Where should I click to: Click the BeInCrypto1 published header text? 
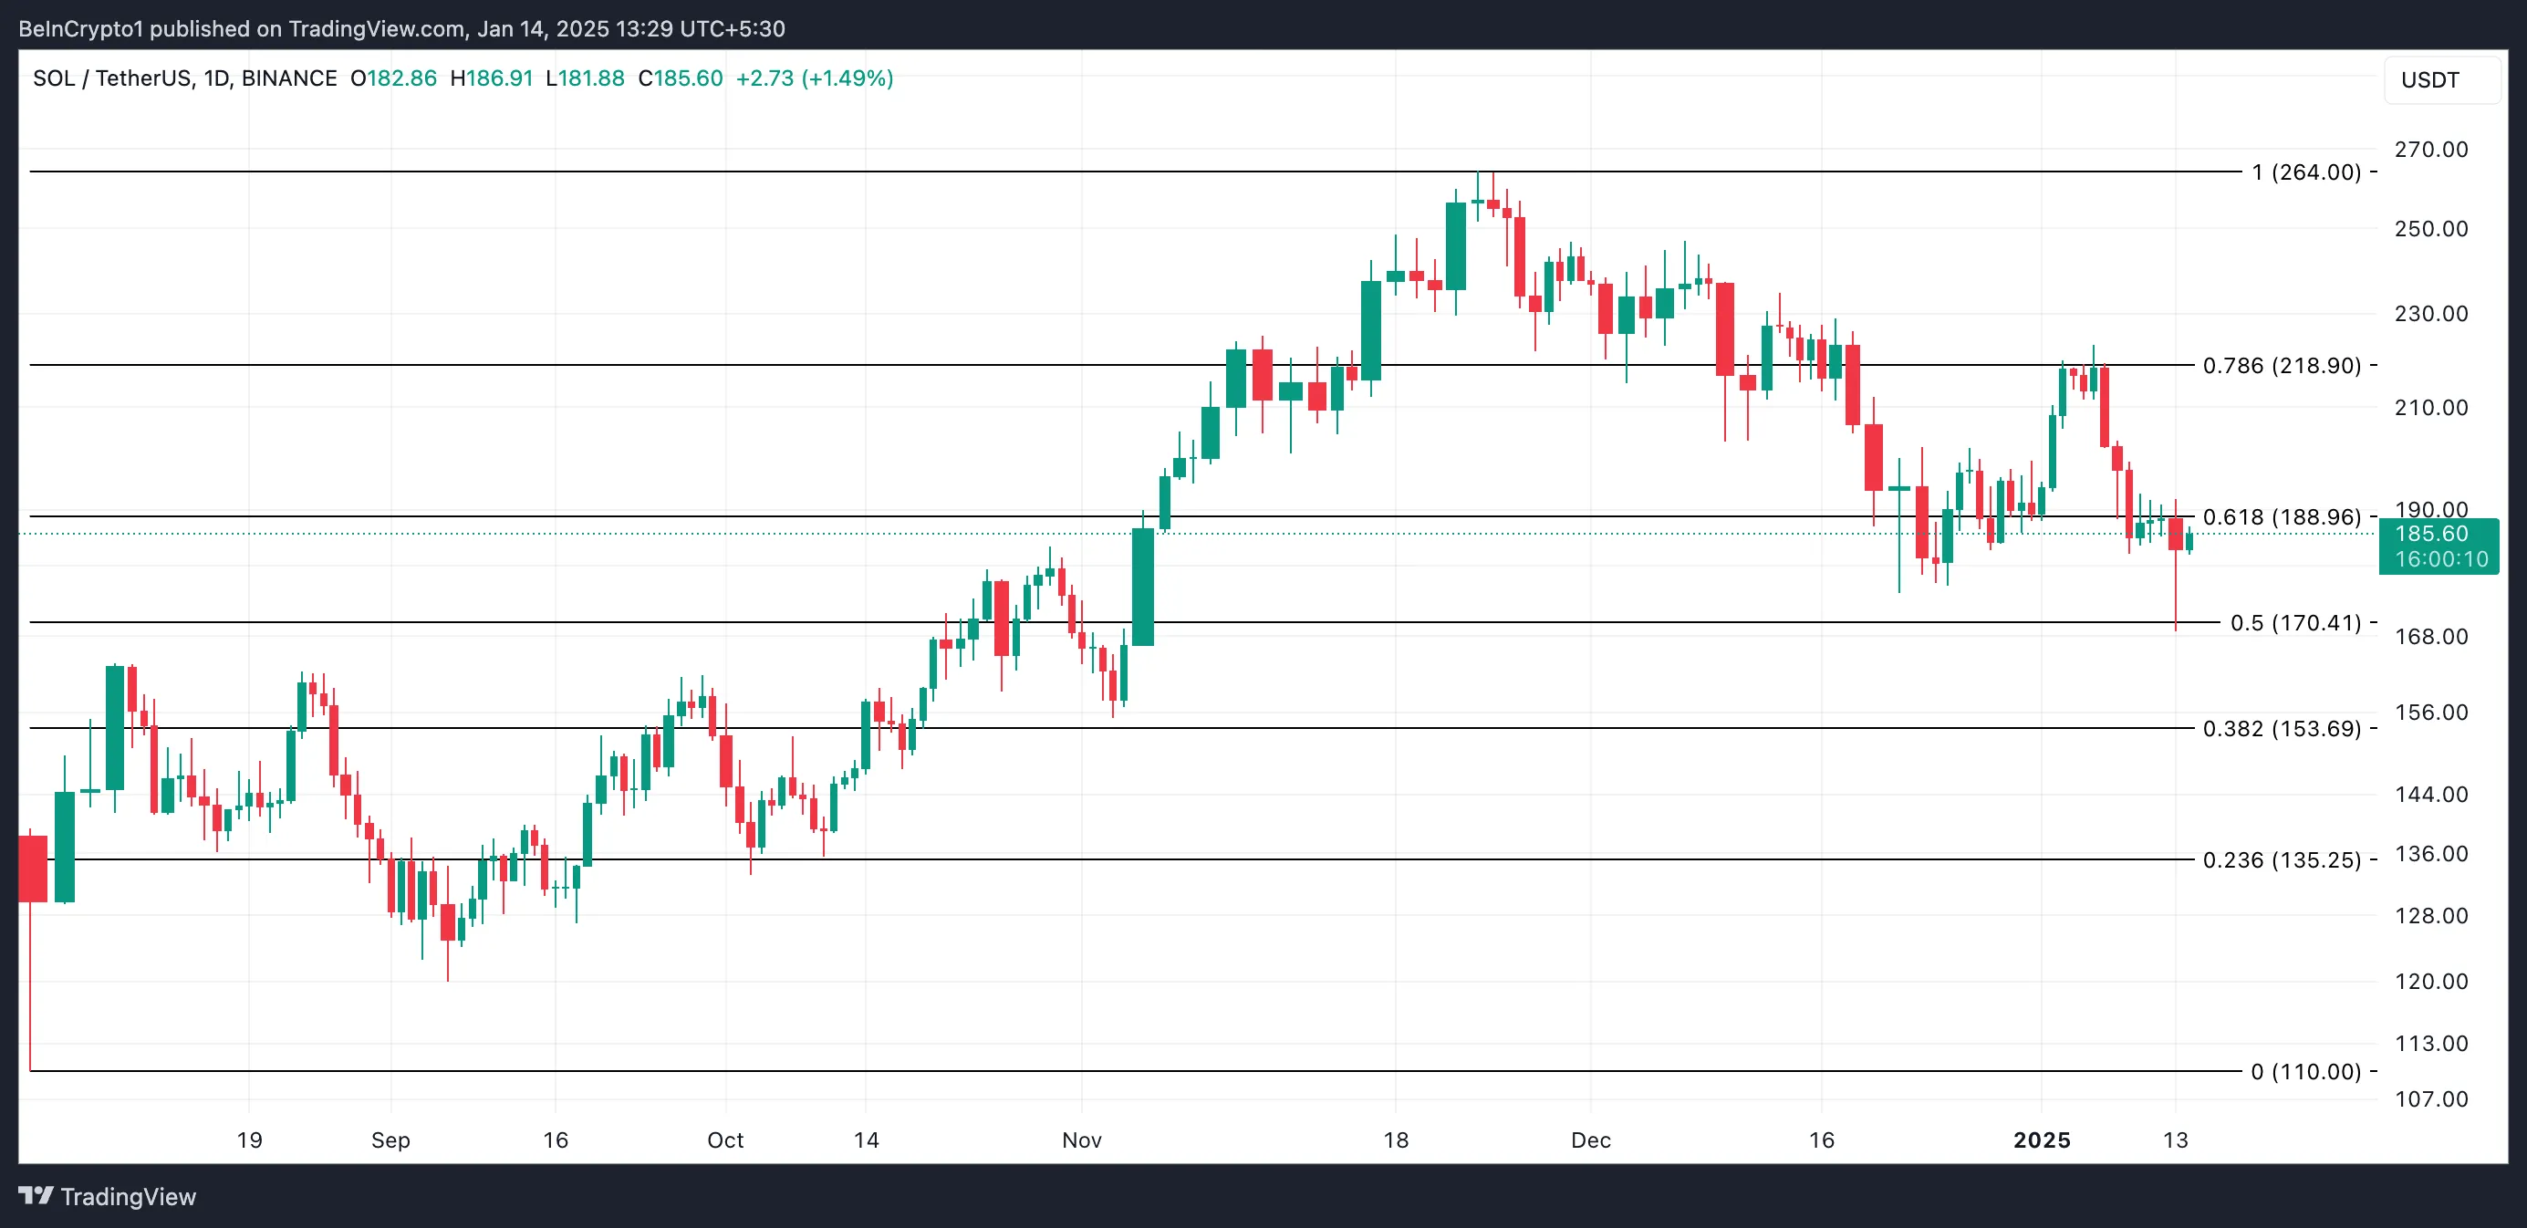click(x=401, y=28)
